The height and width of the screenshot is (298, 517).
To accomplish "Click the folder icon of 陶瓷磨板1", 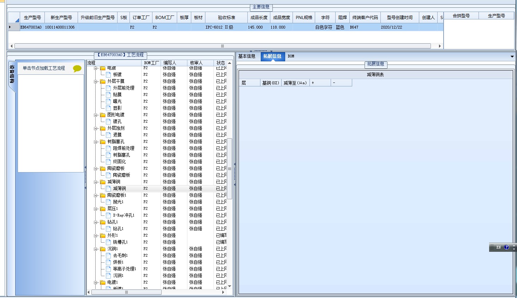I will coord(103,195).
